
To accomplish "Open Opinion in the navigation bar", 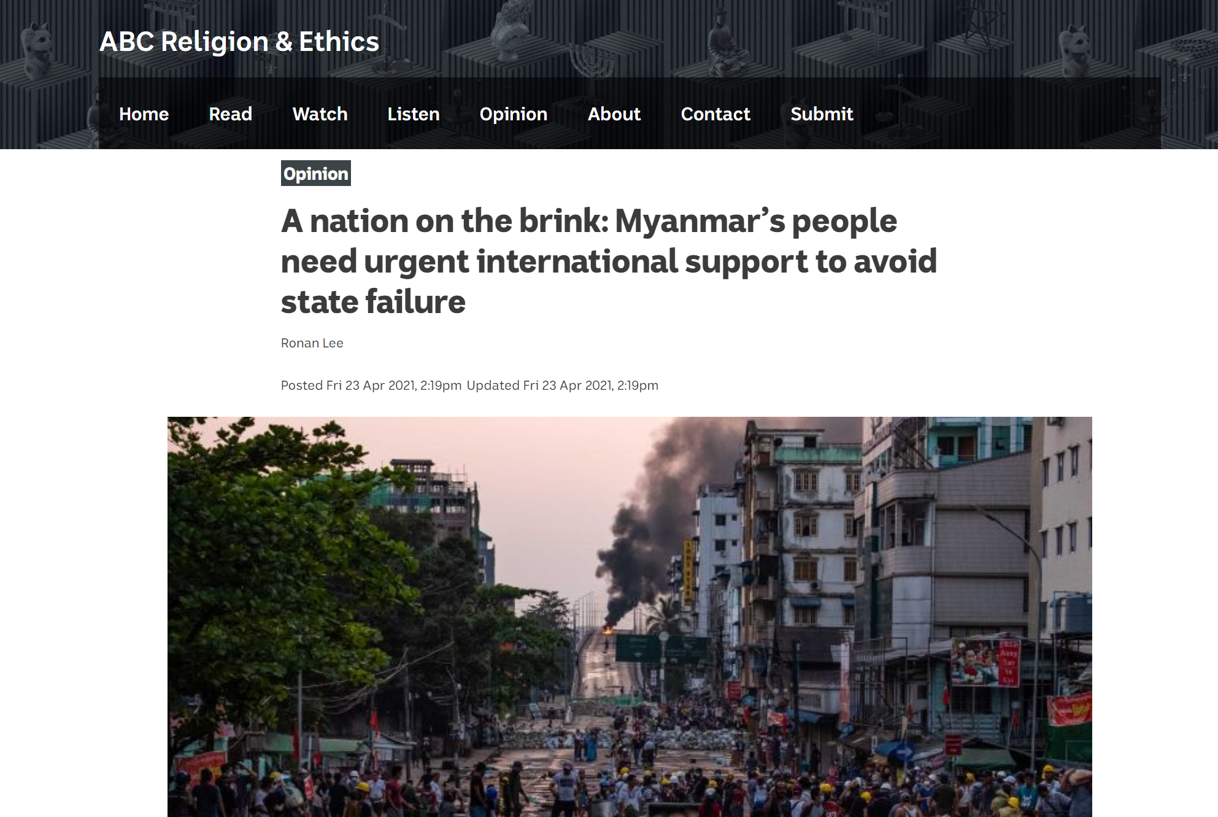I will click(513, 114).
